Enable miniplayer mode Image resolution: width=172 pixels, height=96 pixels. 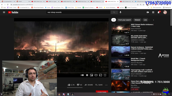pos(91,75)
